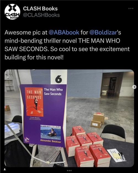Image resolution: width=138 pixels, height=173 pixels.
Task: Open the CLASH Books profile avatar
Action: 12,12
